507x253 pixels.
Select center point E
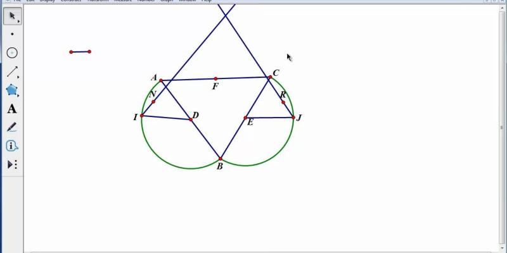tap(245, 118)
